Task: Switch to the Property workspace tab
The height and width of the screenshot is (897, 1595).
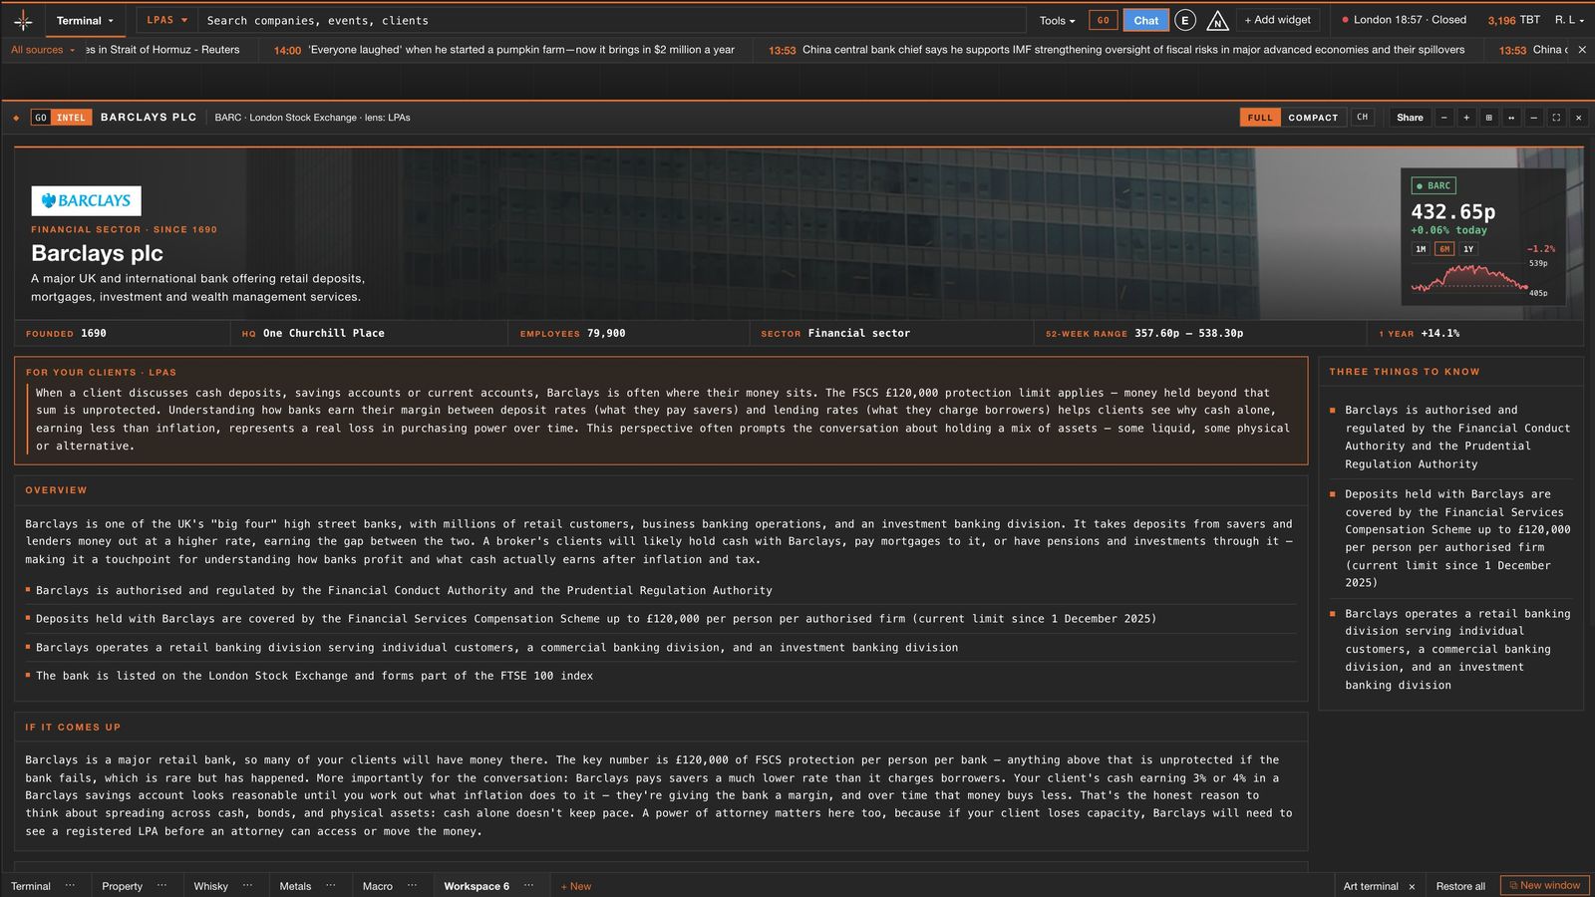Action: pos(122,886)
